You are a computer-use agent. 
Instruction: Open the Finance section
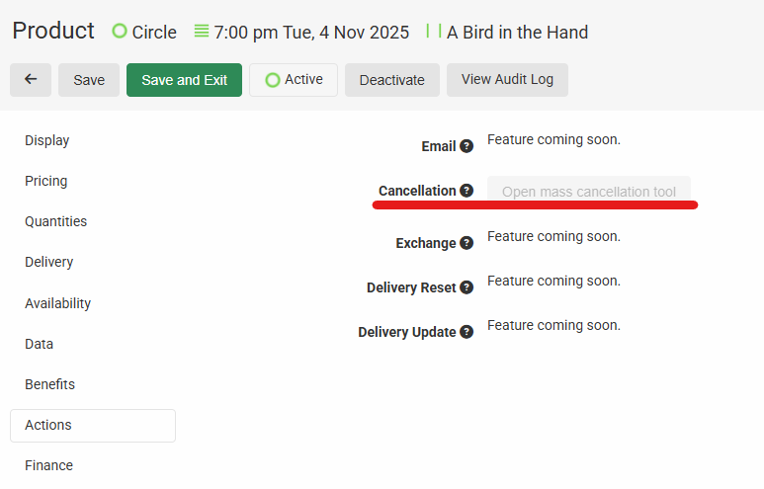(49, 465)
